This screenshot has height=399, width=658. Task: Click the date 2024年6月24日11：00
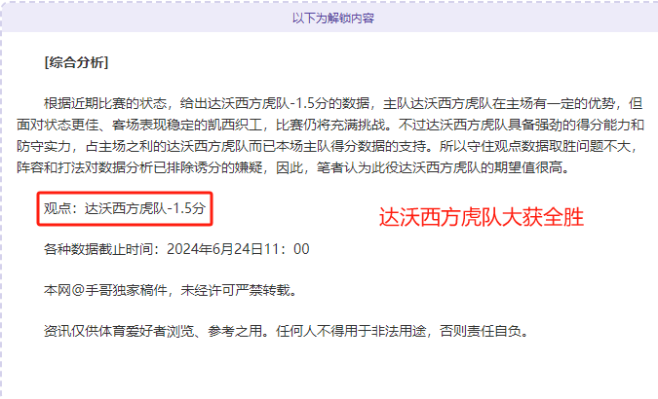[238, 249]
